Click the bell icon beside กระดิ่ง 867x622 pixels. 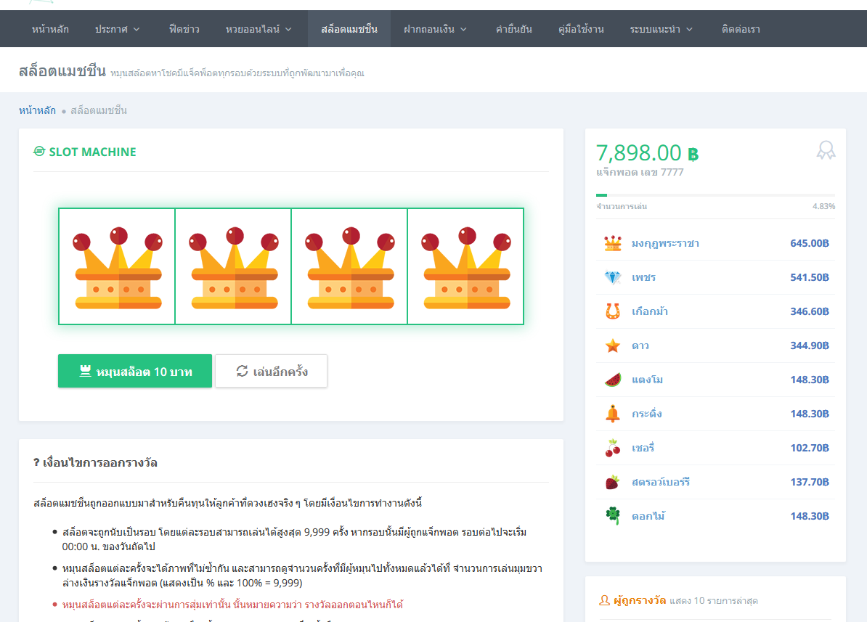tap(613, 414)
